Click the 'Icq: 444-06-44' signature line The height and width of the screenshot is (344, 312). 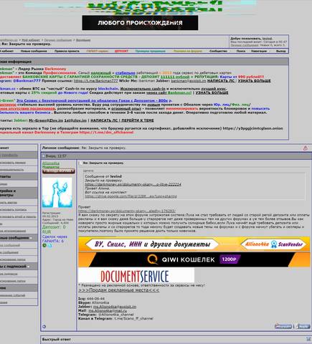coord(91,299)
